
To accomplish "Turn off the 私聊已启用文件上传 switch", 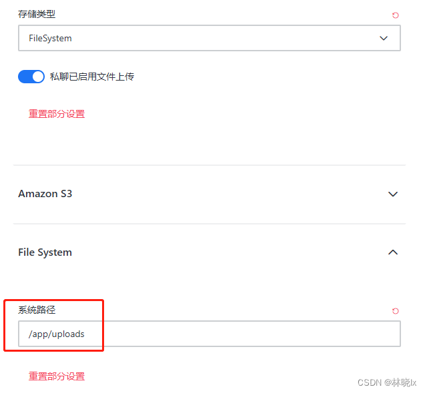I will (31, 77).
